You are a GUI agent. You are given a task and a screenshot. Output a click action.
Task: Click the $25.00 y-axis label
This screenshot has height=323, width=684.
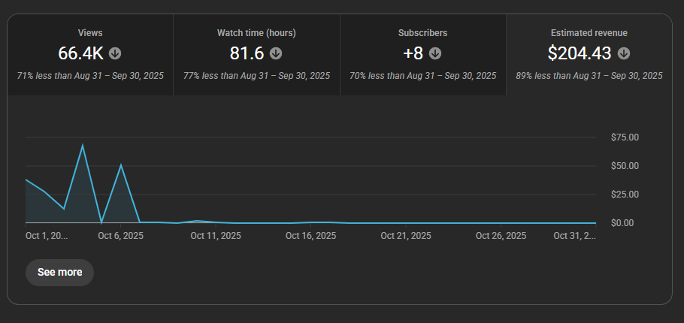625,195
